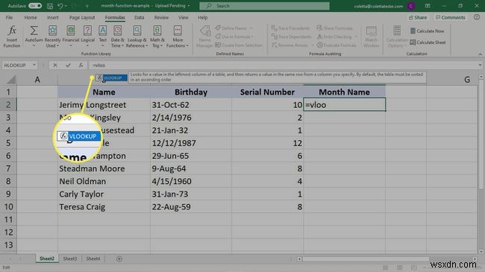Click the Insert Function fx icon

point(12,37)
